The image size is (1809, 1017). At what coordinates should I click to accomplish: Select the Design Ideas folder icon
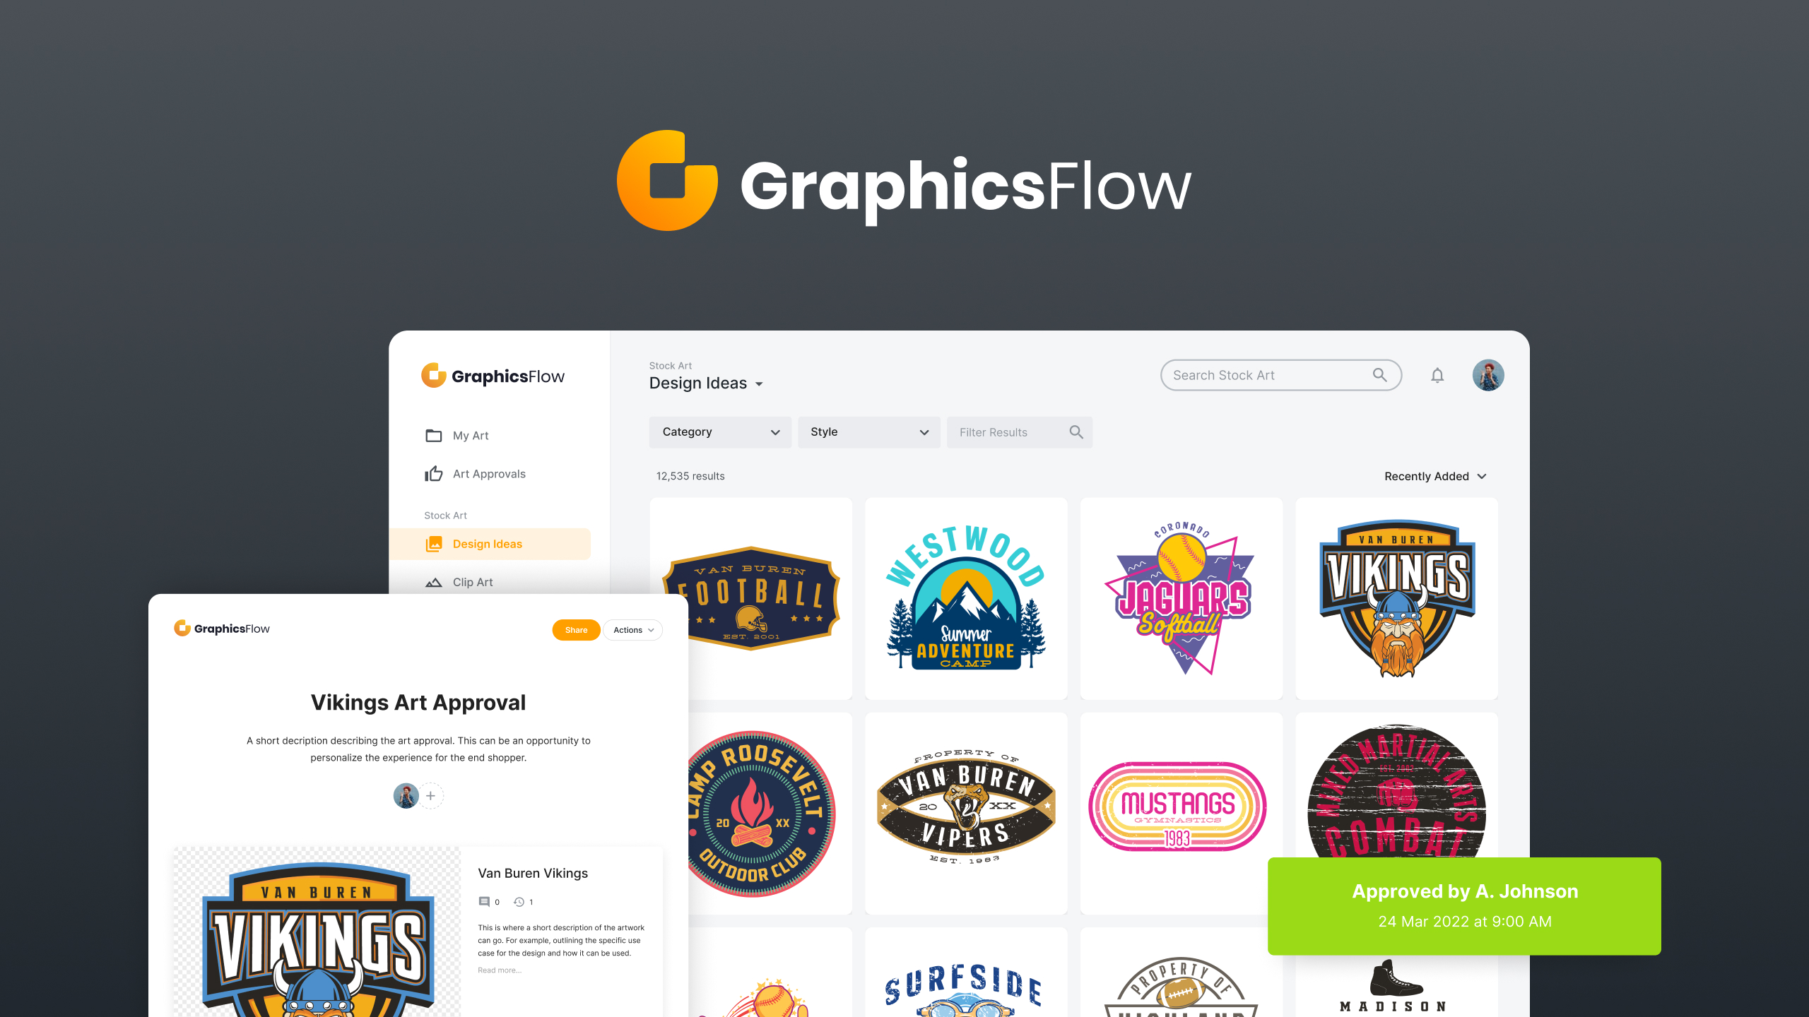pyautogui.click(x=435, y=542)
